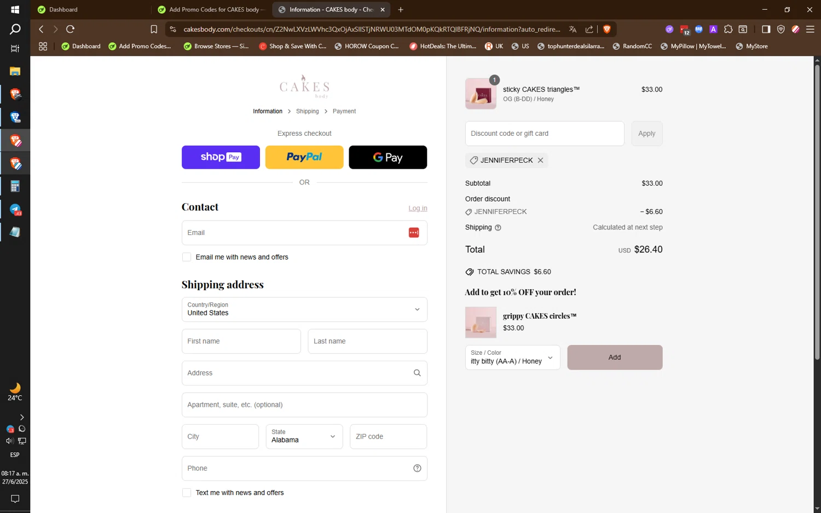The image size is (821, 513).
Task: Focus the ZIP code field
Action: (x=389, y=436)
